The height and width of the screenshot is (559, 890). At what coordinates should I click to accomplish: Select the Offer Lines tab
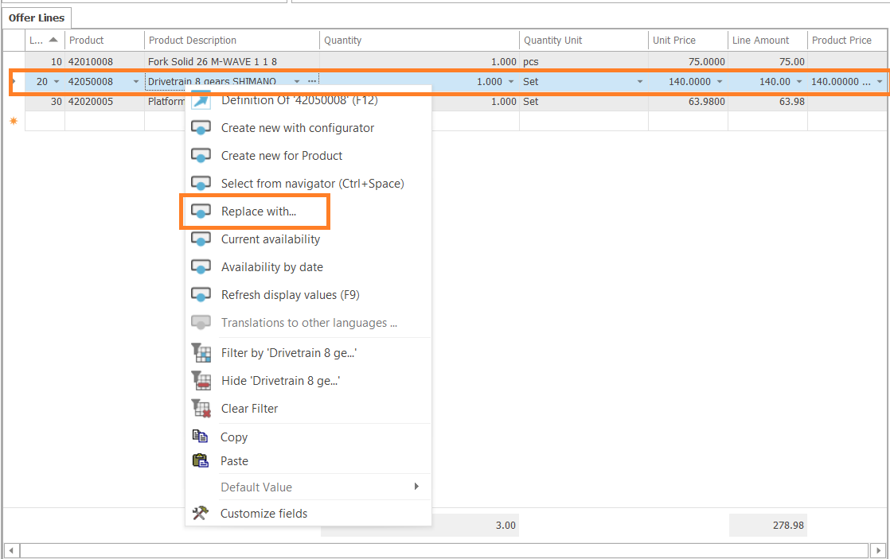[37, 17]
